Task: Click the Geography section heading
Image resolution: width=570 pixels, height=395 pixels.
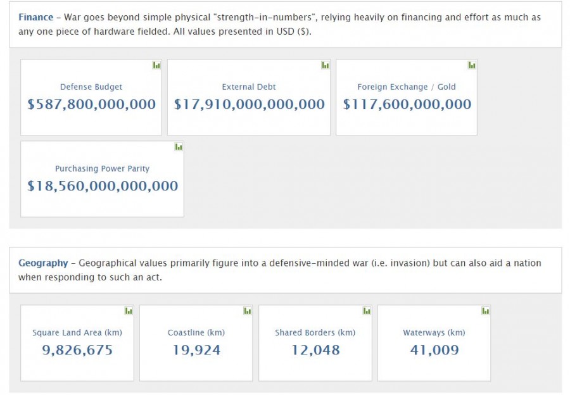Action: 43,263
